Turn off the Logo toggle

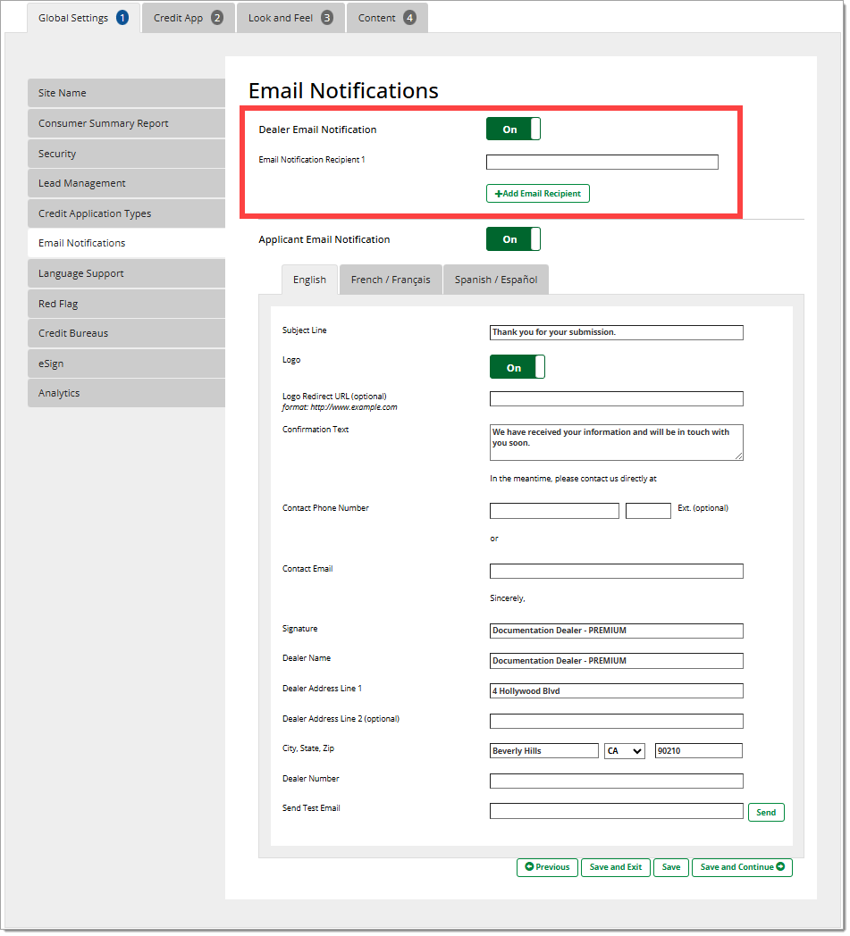point(517,367)
